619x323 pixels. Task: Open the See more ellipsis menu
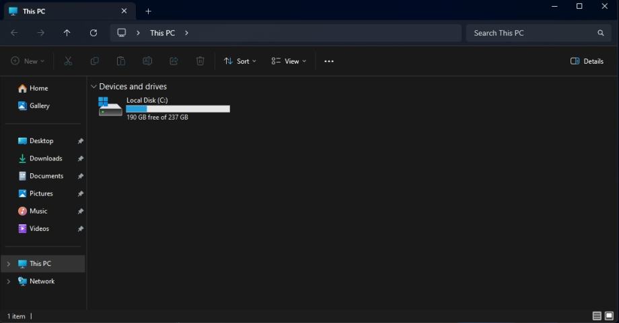click(329, 61)
